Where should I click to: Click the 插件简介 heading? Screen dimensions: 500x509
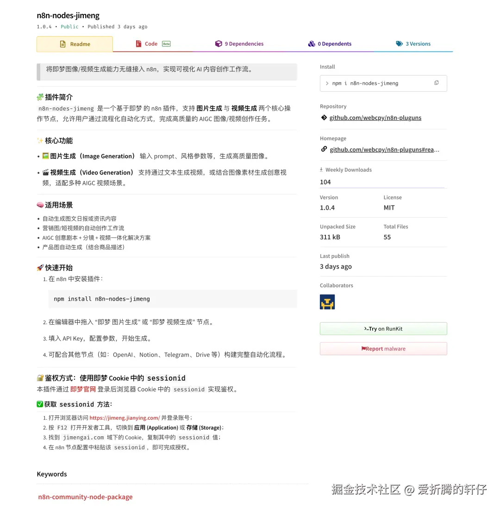click(59, 97)
